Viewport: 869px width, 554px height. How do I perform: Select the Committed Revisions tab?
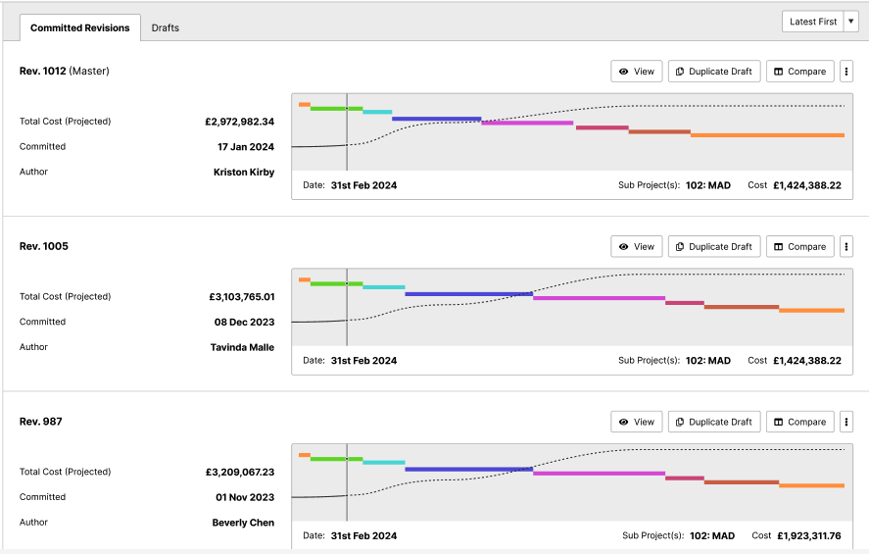click(79, 27)
